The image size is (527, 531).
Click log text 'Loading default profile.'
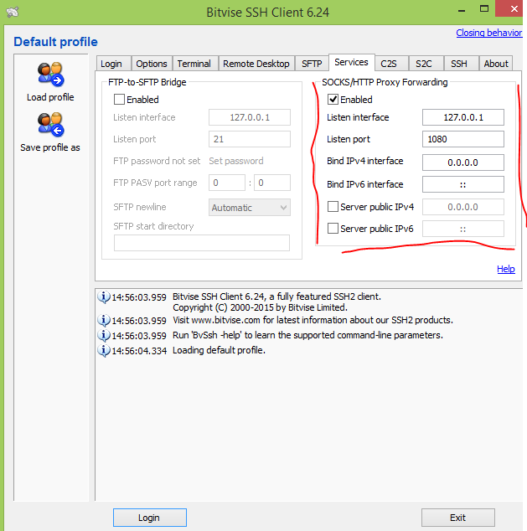click(x=219, y=350)
